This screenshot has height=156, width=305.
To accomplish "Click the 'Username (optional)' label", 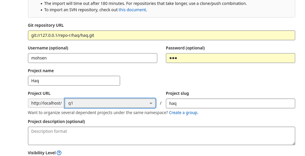I will click(x=48, y=48).
